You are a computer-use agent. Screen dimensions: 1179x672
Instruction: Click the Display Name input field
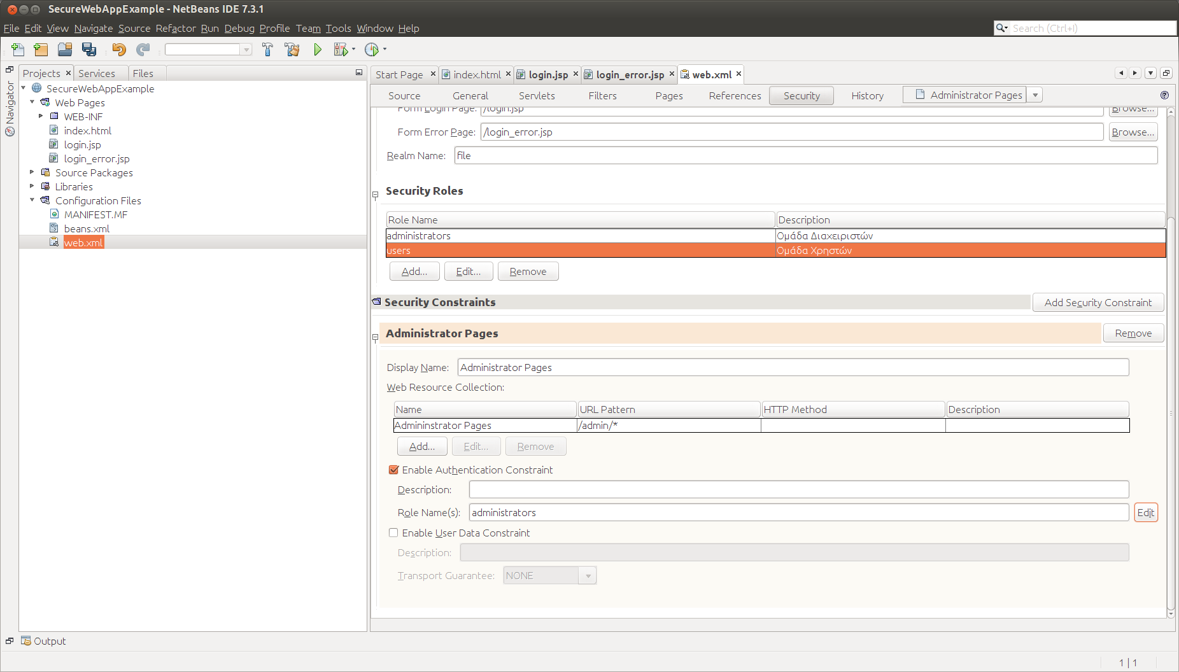(x=793, y=367)
